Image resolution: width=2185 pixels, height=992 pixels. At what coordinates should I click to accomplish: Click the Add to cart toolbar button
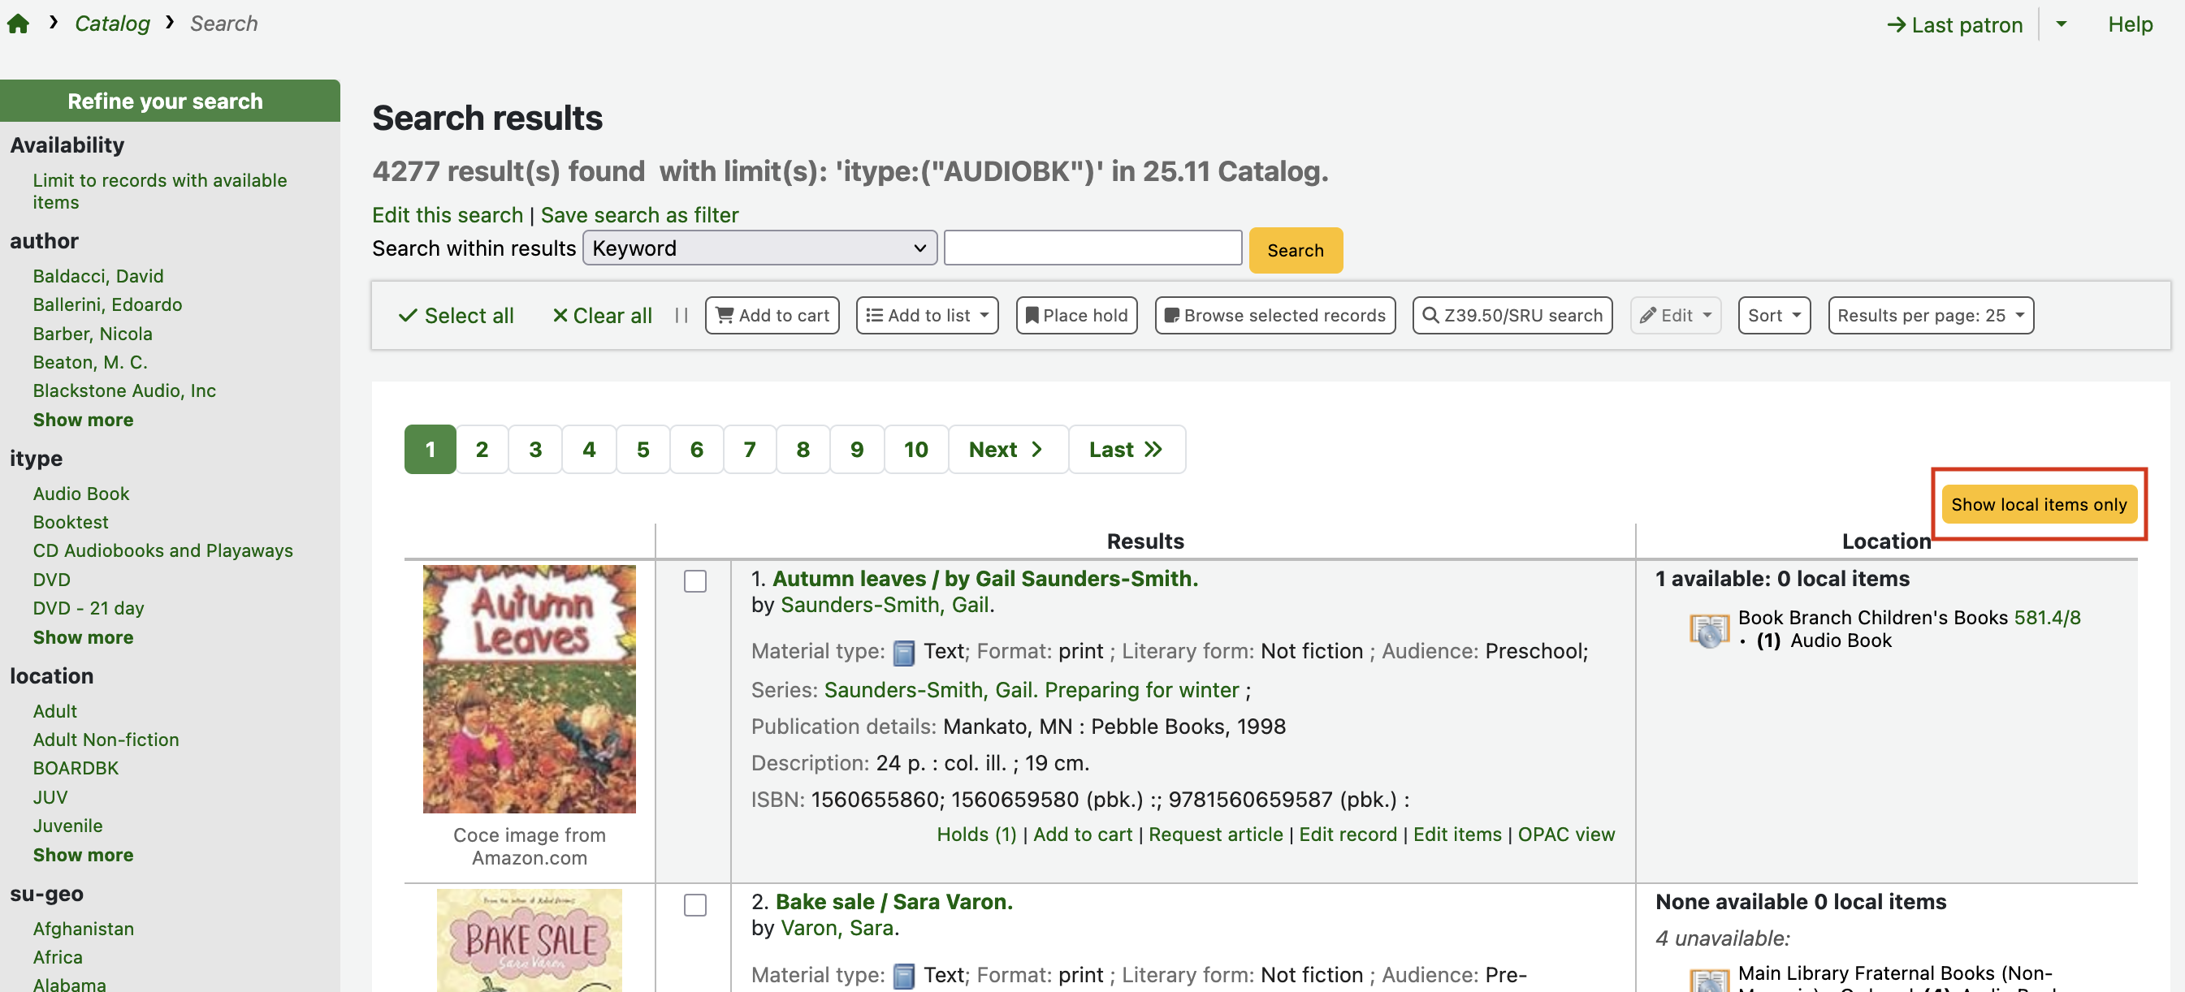[772, 316]
